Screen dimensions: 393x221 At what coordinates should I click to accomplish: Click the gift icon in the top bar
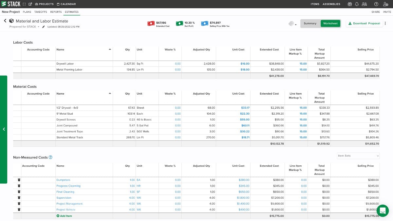click(x=349, y=4)
